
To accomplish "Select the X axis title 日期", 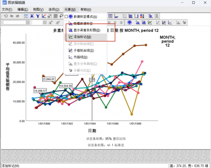I will (x=92, y=131).
